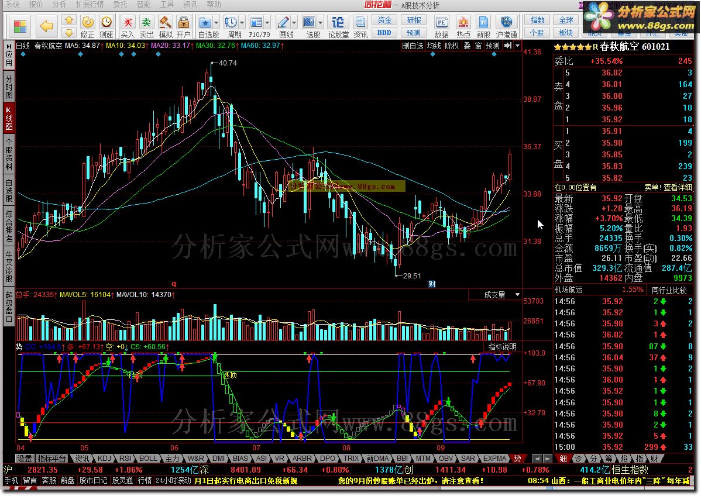Image resolution: width=701 pixels, height=496 pixels.
Task: Open the 选股 stock screener icon
Action: 310,22
